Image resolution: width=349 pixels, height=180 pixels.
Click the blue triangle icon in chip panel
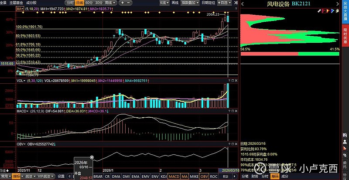point(332,11)
